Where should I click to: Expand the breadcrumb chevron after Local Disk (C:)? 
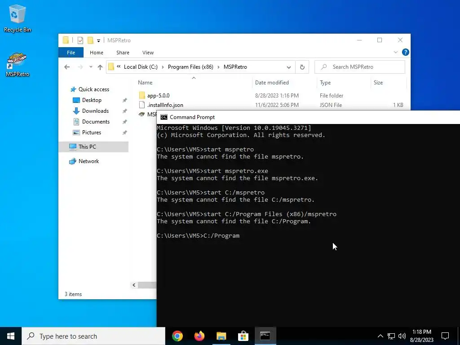[x=163, y=67]
